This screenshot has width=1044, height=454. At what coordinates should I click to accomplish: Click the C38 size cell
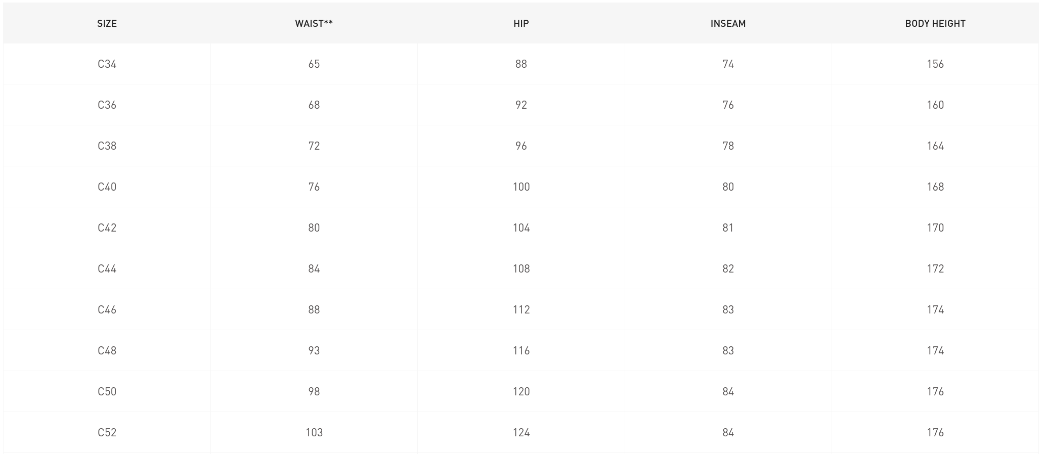(x=107, y=146)
